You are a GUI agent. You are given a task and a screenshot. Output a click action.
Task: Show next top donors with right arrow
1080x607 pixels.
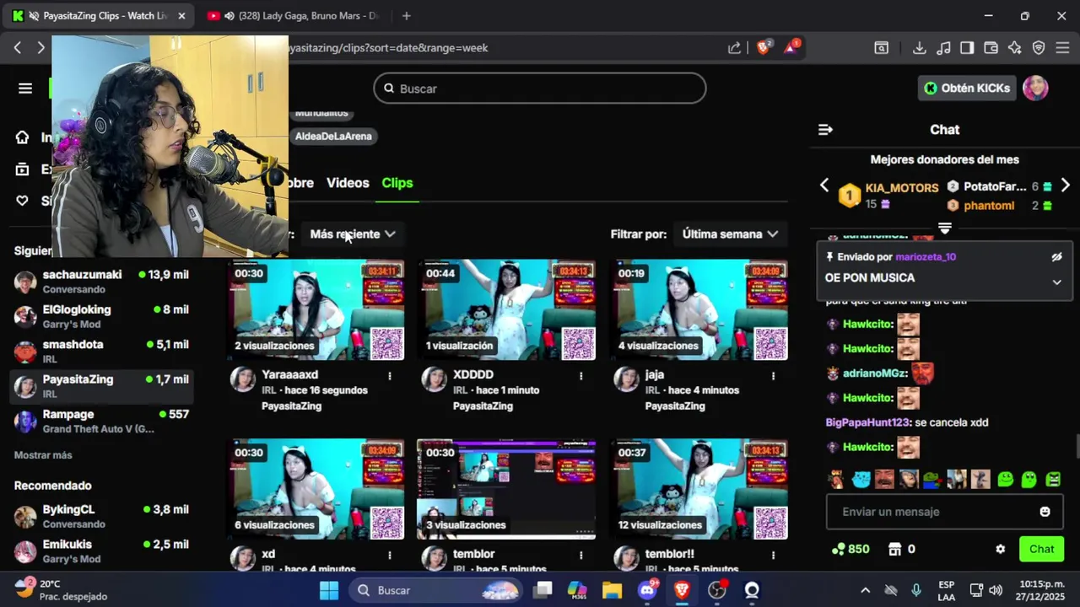click(x=1065, y=185)
